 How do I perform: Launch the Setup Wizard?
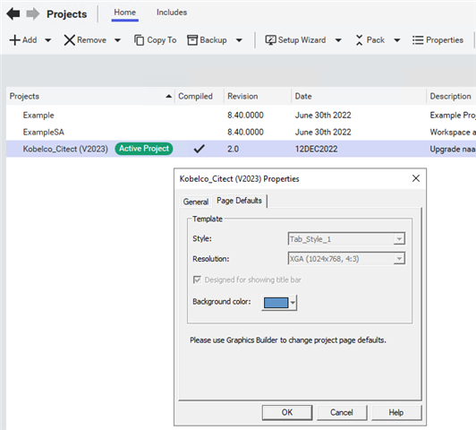point(295,40)
